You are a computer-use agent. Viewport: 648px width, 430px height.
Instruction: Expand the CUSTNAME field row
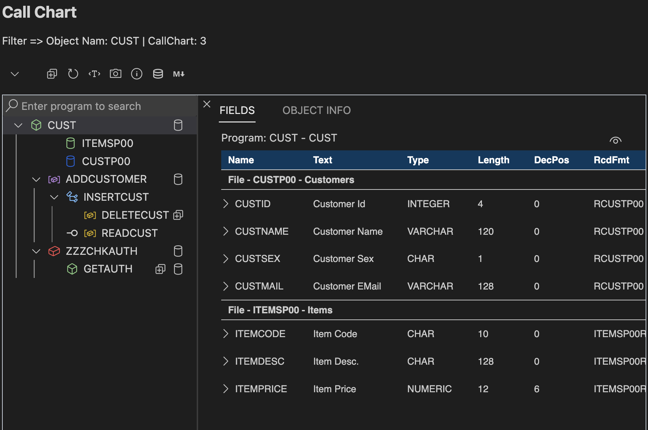pos(226,231)
